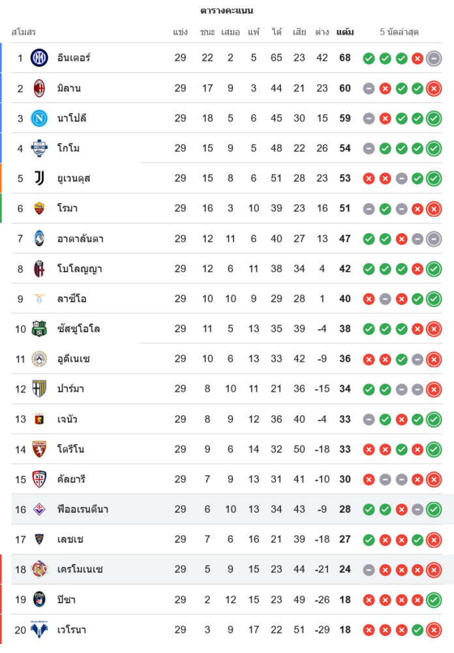
Task: Click the Juventus logo icon
Action: [39, 178]
